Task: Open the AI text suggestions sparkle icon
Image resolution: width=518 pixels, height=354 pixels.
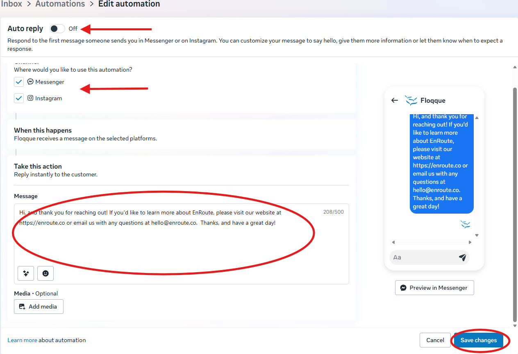Action: 26,273
